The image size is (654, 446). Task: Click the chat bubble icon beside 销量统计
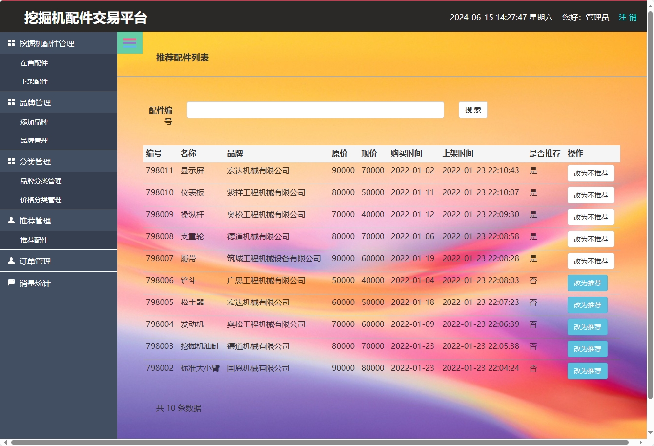pos(10,283)
